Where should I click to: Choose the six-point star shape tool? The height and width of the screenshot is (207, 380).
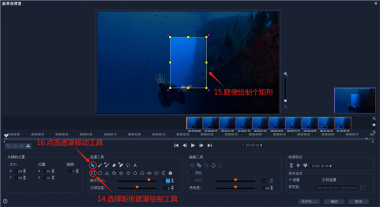point(121,173)
